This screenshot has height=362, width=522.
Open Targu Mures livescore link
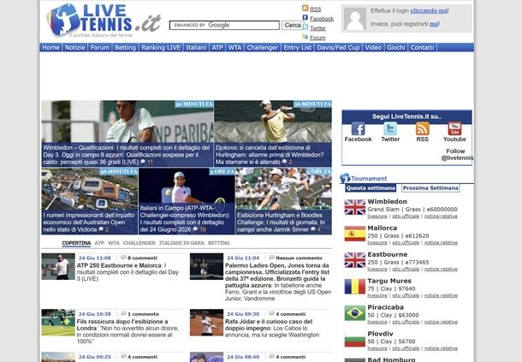(x=377, y=295)
